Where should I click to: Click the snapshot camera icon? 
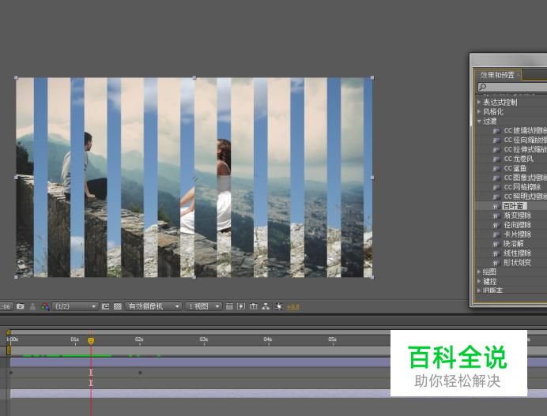[21, 306]
